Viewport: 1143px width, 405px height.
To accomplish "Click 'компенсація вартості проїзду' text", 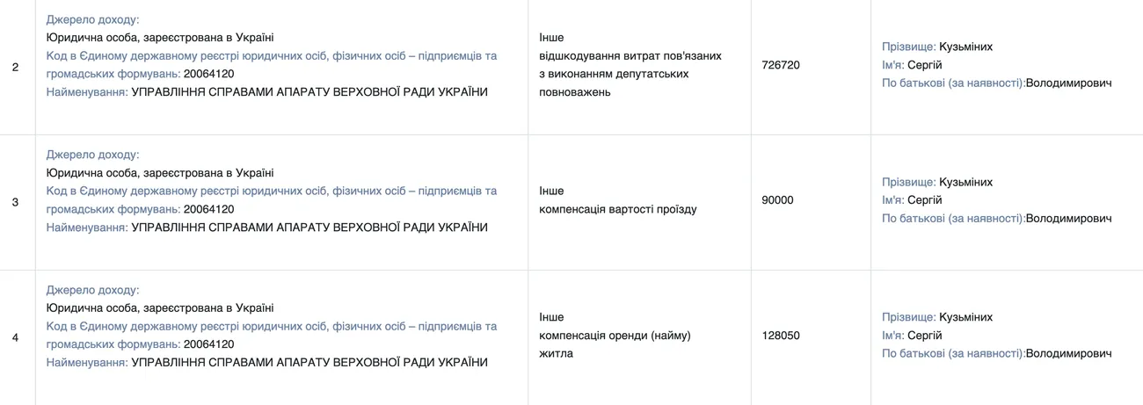I will coord(617,210).
